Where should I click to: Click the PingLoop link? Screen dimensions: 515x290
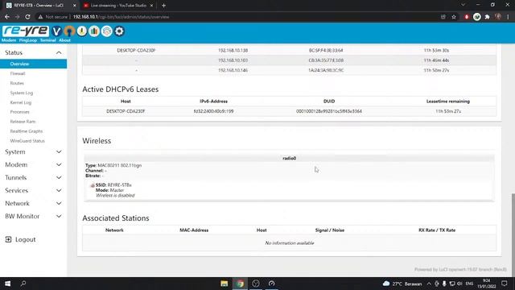[28, 40]
